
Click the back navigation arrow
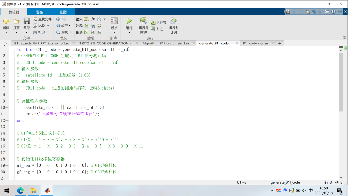click(58, 19)
